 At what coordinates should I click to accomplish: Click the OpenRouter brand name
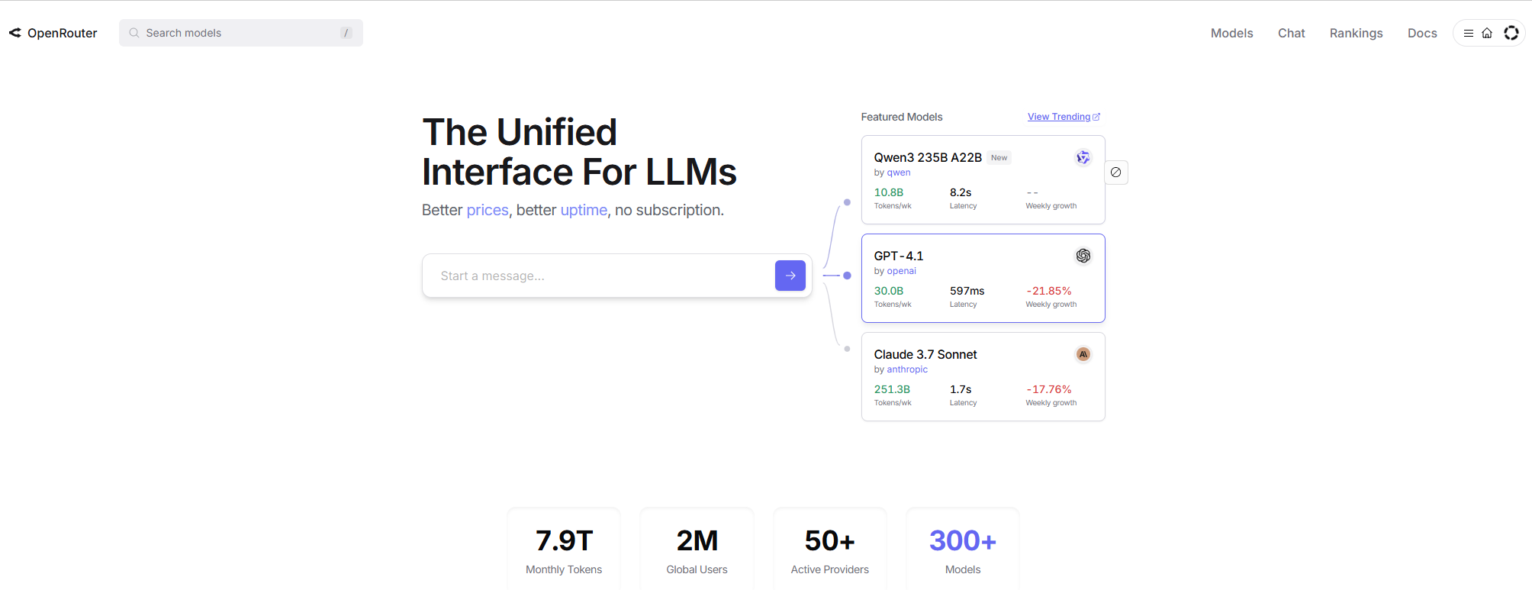pyautogui.click(x=63, y=33)
